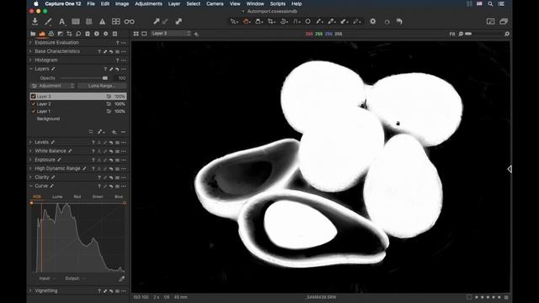Click the Import images icon

[35, 21]
